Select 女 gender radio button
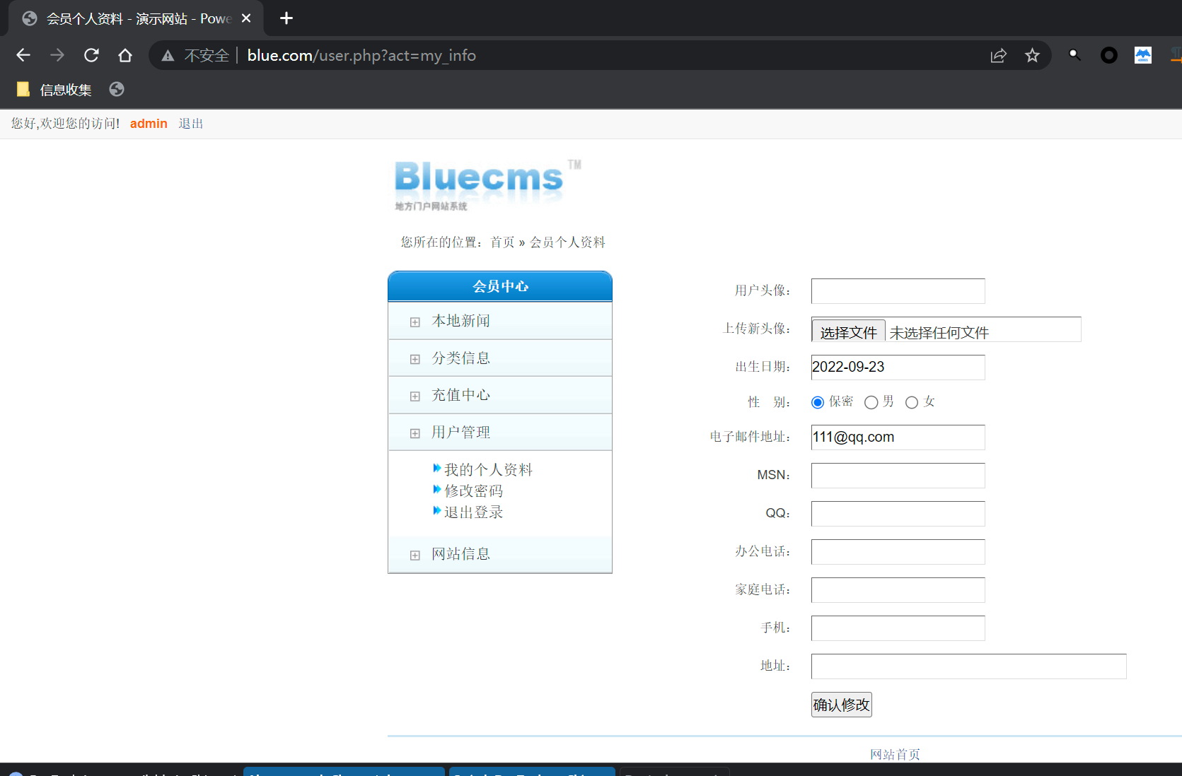 912,402
